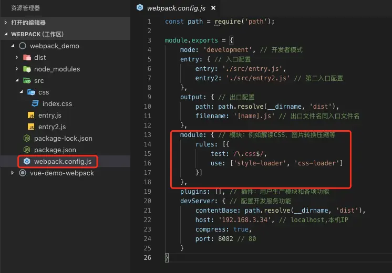This screenshot has height=273, width=392.
Task: Select the vue-demo-webpack folder name
Action: tap(62, 173)
